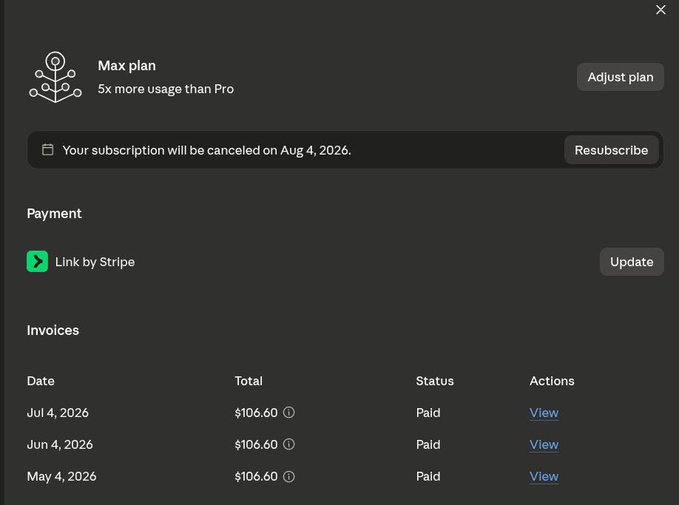Open the Adjust plan button
The height and width of the screenshot is (505, 679).
[620, 77]
